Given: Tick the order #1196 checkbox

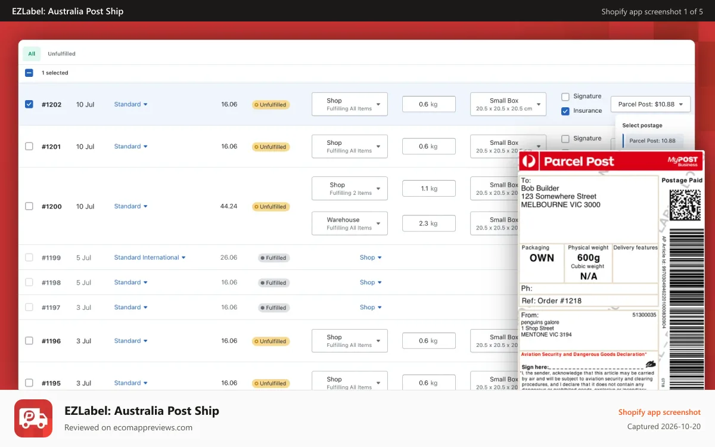Looking at the screenshot, I should click(29, 341).
